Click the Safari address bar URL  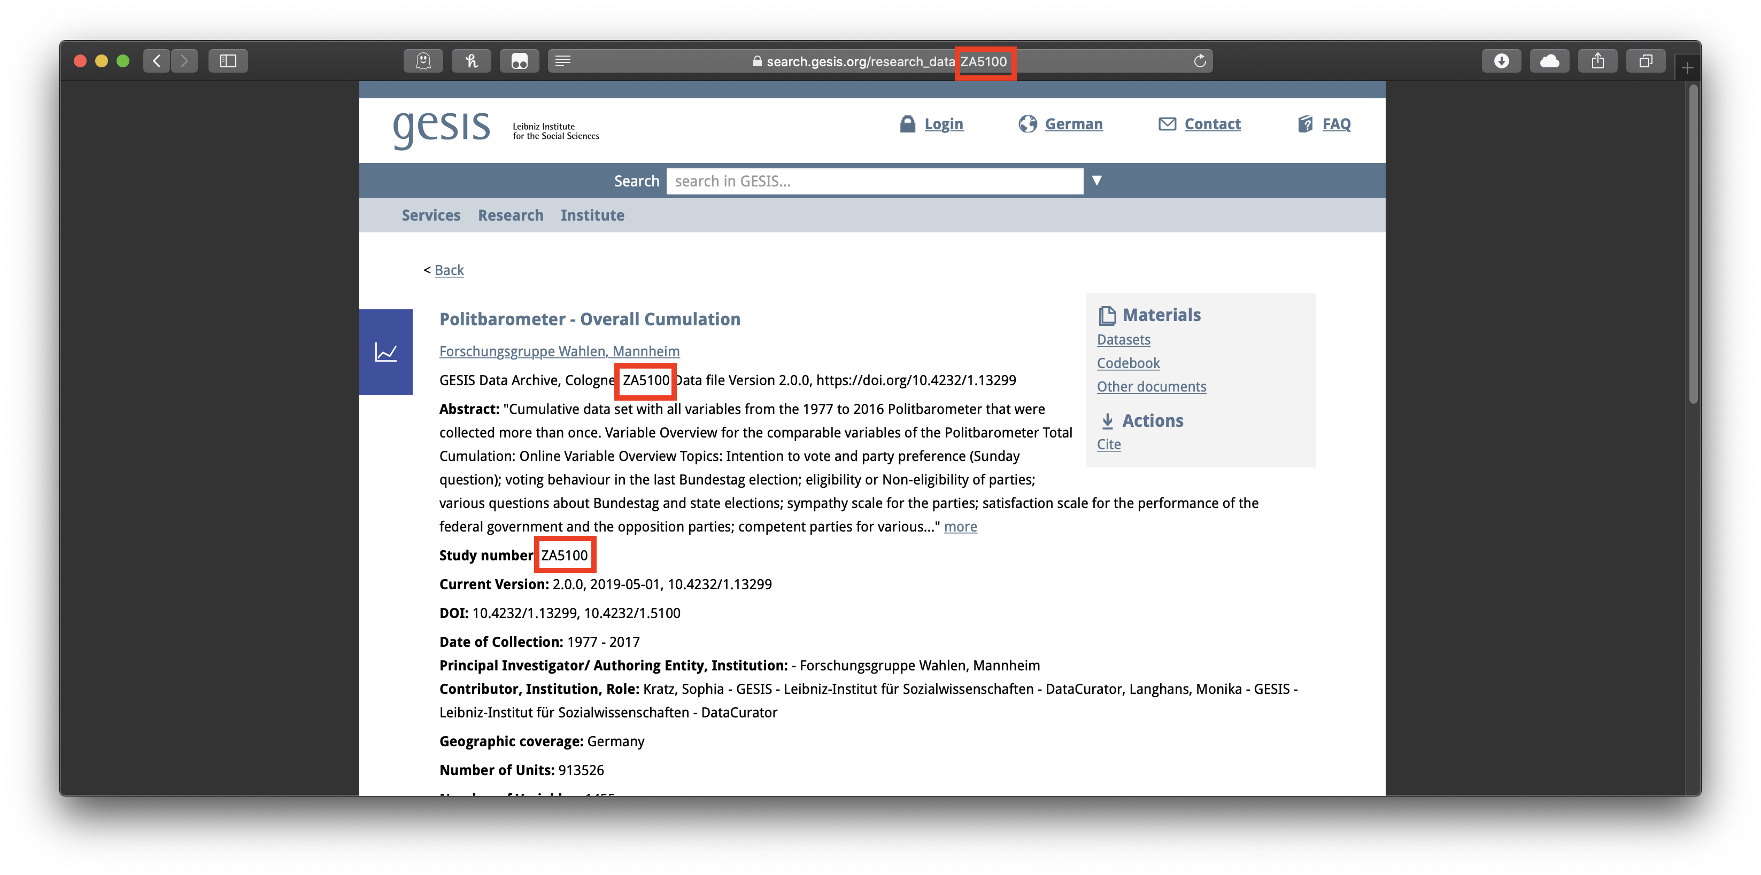(880, 61)
